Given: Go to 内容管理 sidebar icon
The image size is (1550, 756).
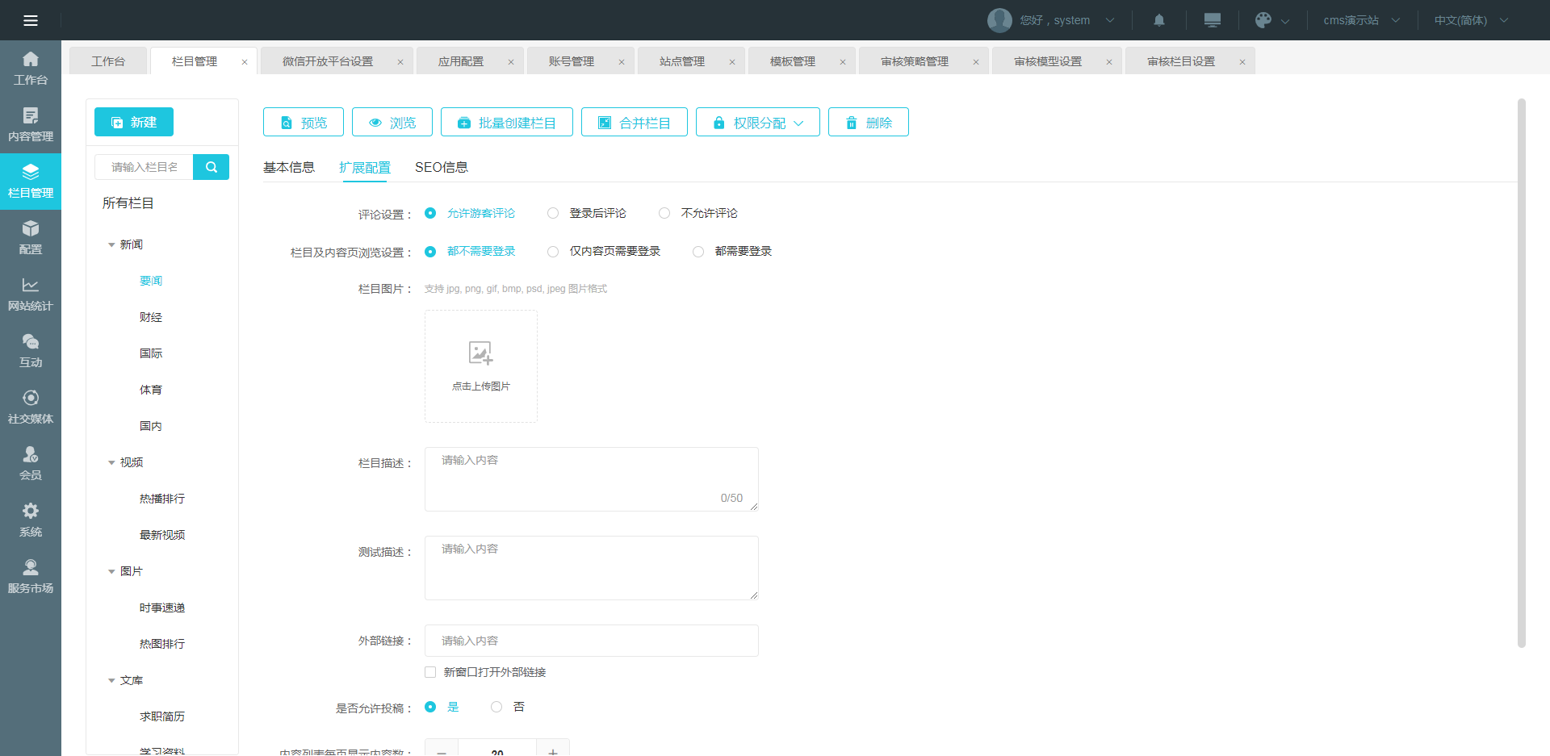Looking at the screenshot, I should tap(31, 125).
